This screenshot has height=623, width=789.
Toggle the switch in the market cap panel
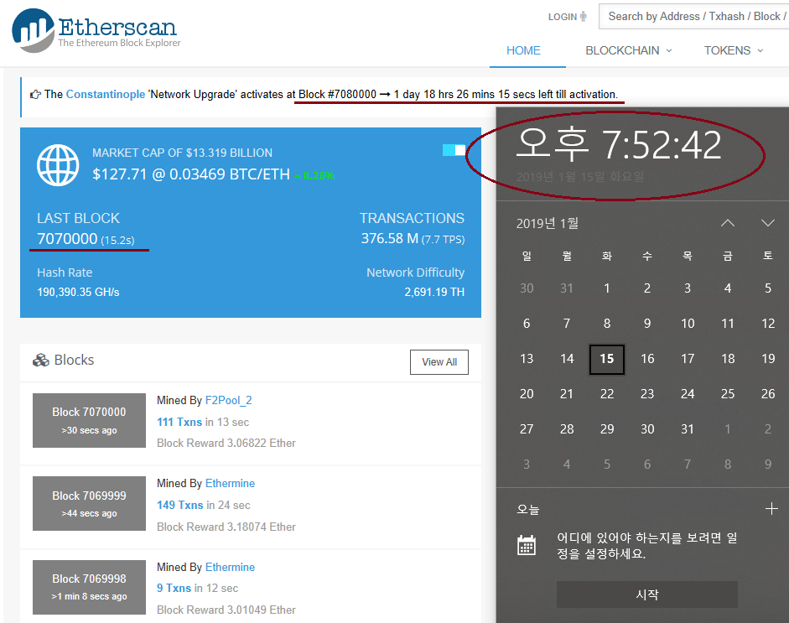point(454,150)
